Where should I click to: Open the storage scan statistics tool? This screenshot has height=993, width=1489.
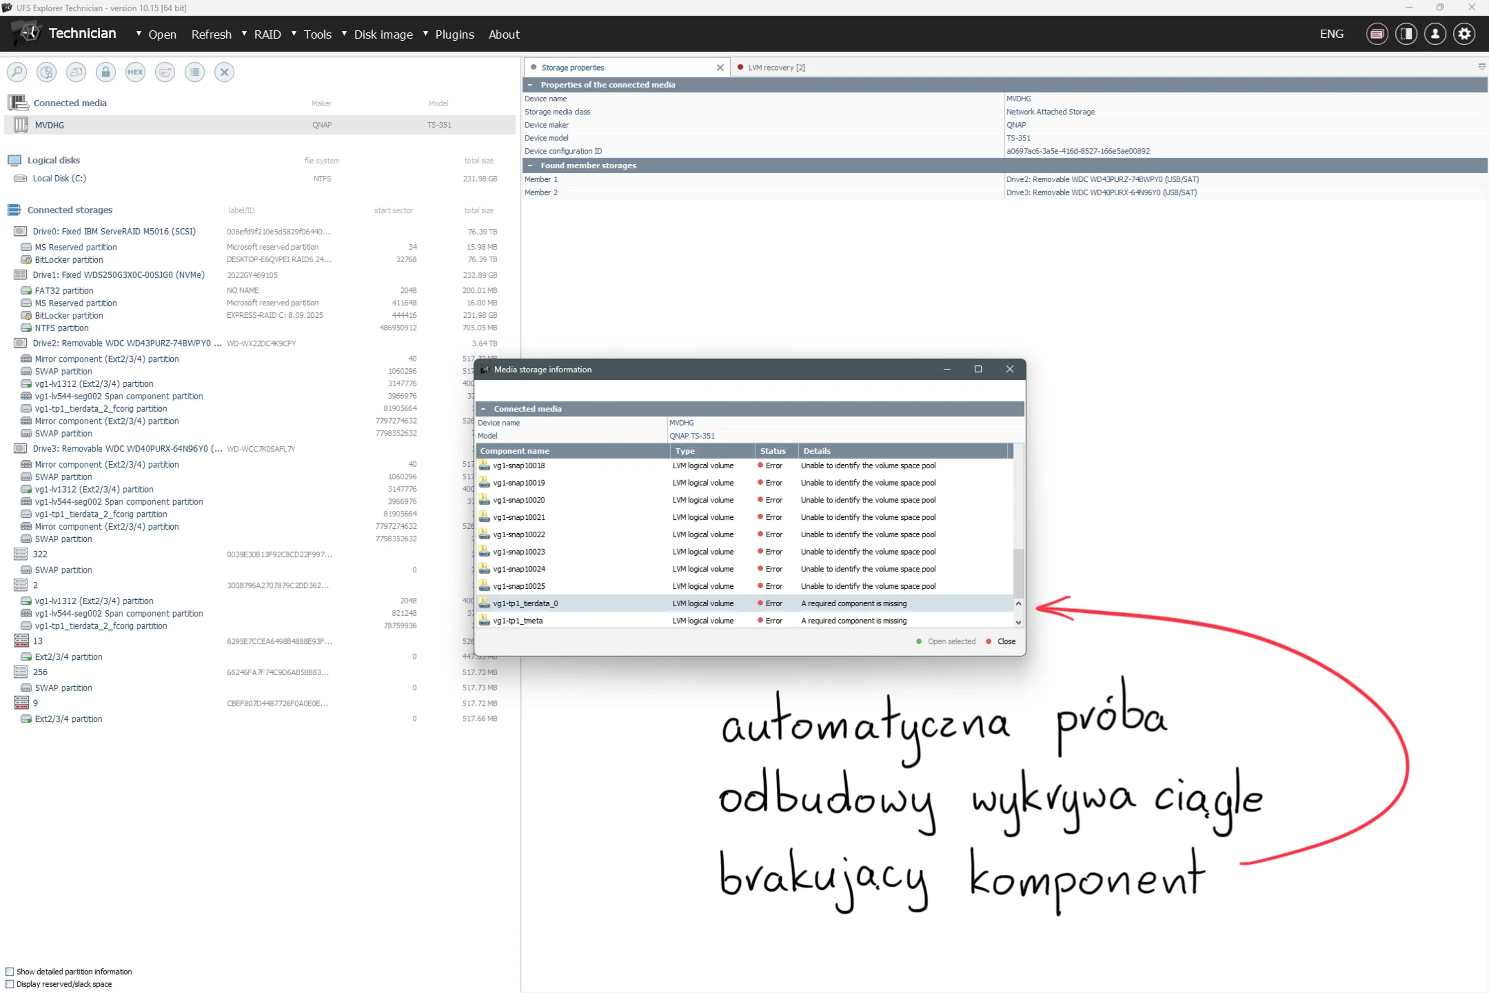click(46, 71)
